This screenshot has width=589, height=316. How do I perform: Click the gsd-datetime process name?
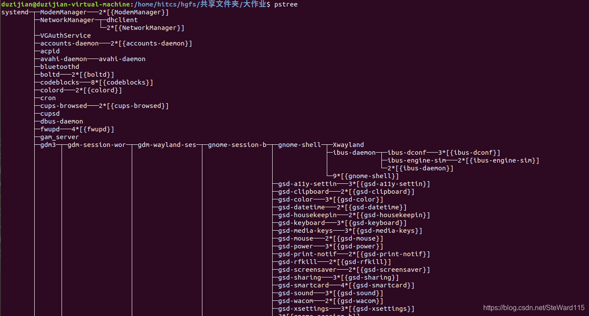[302, 207]
